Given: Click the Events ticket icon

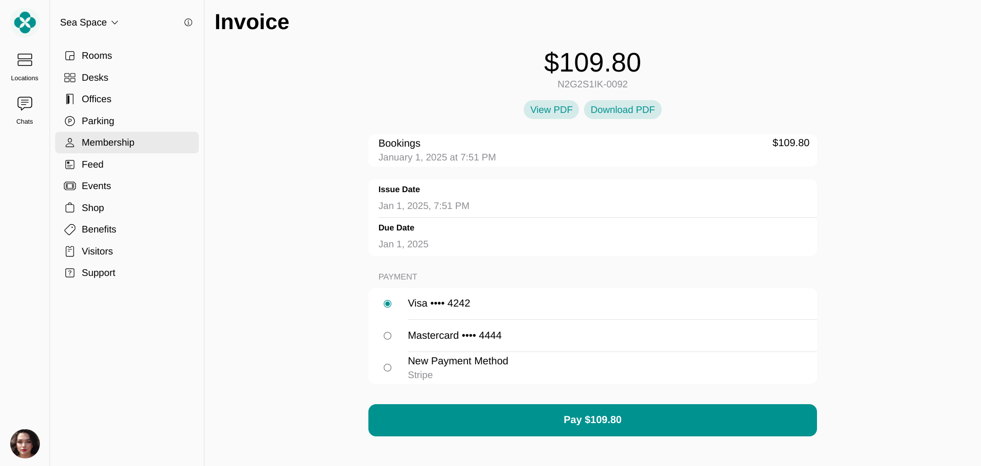Looking at the screenshot, I should pyautogui.click(x=70, y=186).
